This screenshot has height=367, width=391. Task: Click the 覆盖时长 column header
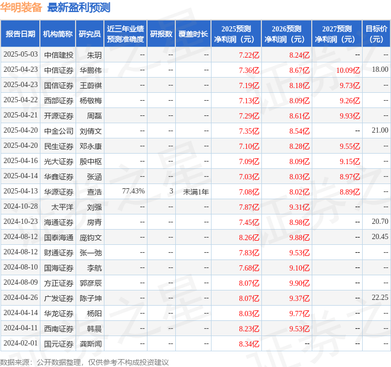pos(193,34)
